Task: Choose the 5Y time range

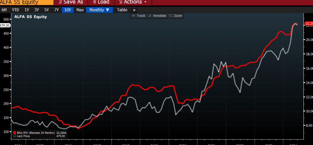Action: click(x=46, y=10)
